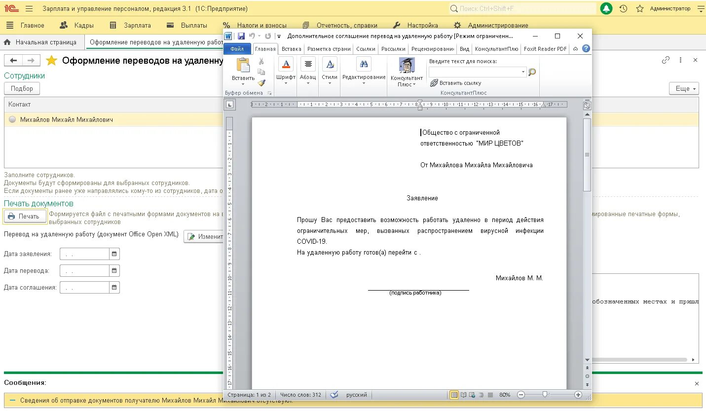Click the 1C notifications bell icon

606,8
